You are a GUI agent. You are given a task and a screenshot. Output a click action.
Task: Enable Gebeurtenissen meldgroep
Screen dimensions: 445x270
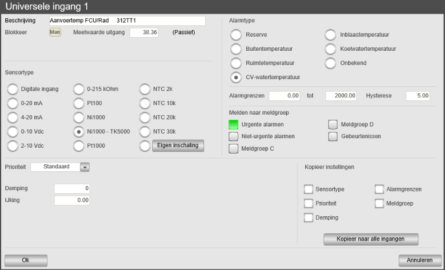coord(333,136)
